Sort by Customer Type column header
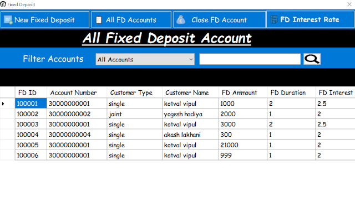 134,92
